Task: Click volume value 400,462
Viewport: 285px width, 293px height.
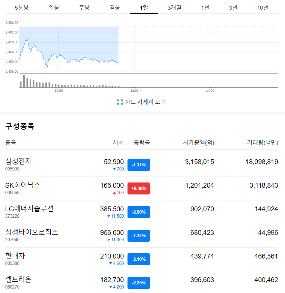Action: point(266,280)
